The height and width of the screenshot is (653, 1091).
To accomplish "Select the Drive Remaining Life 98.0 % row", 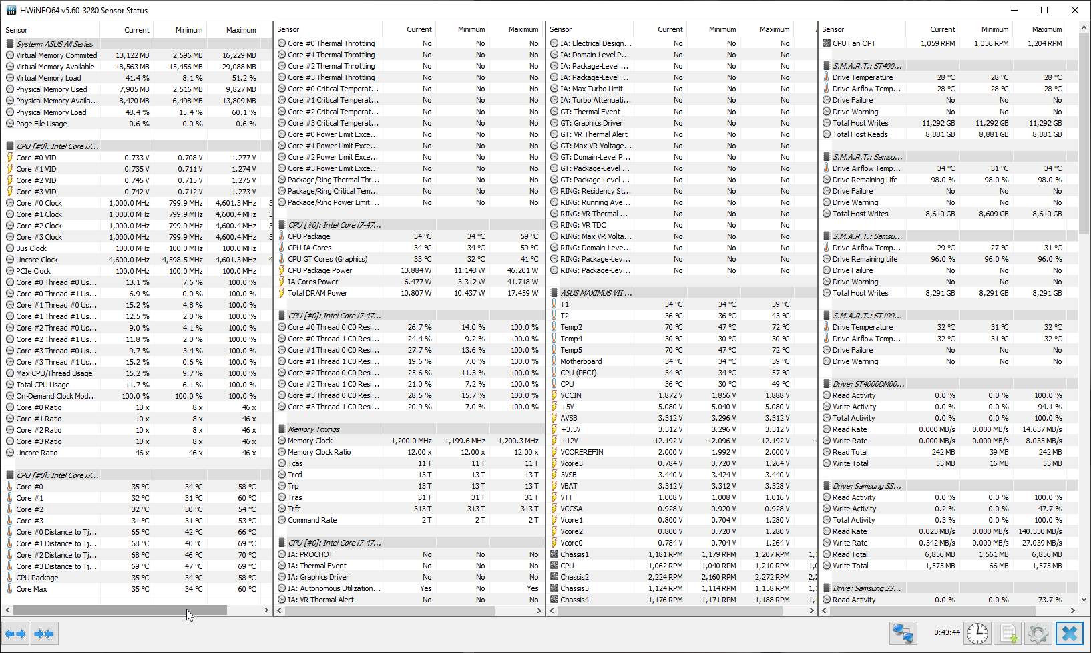I will click(865, 180).
